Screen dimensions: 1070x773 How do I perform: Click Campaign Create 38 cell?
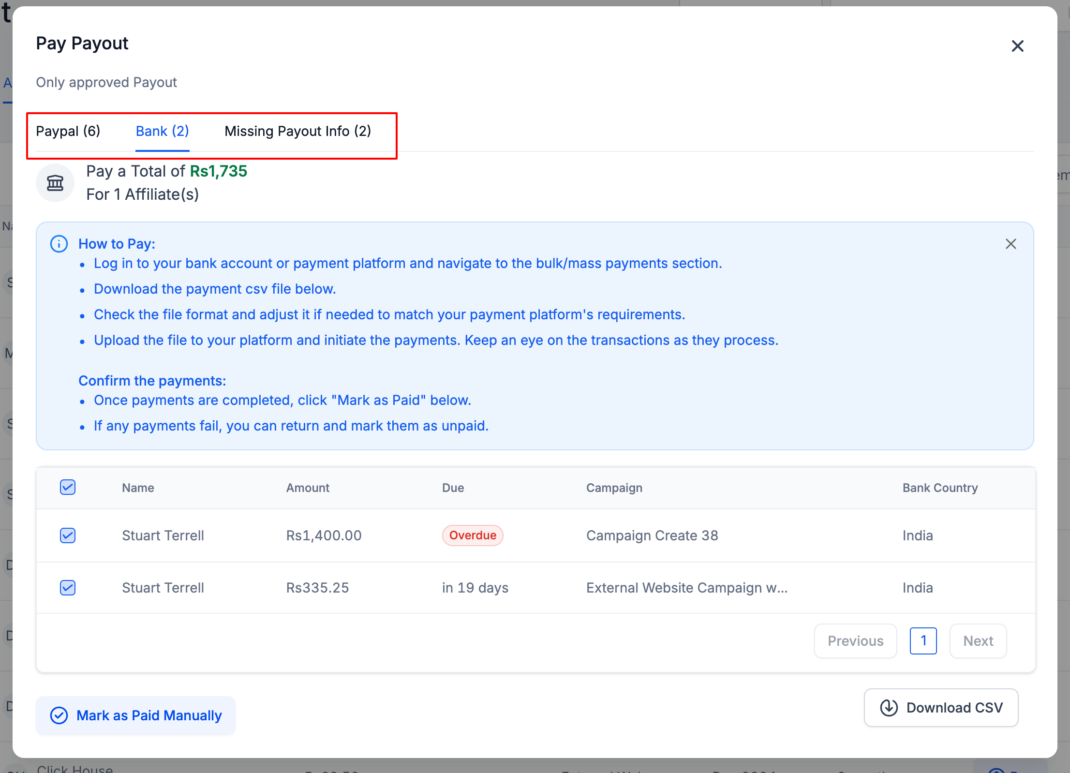(x=652, y=535)
